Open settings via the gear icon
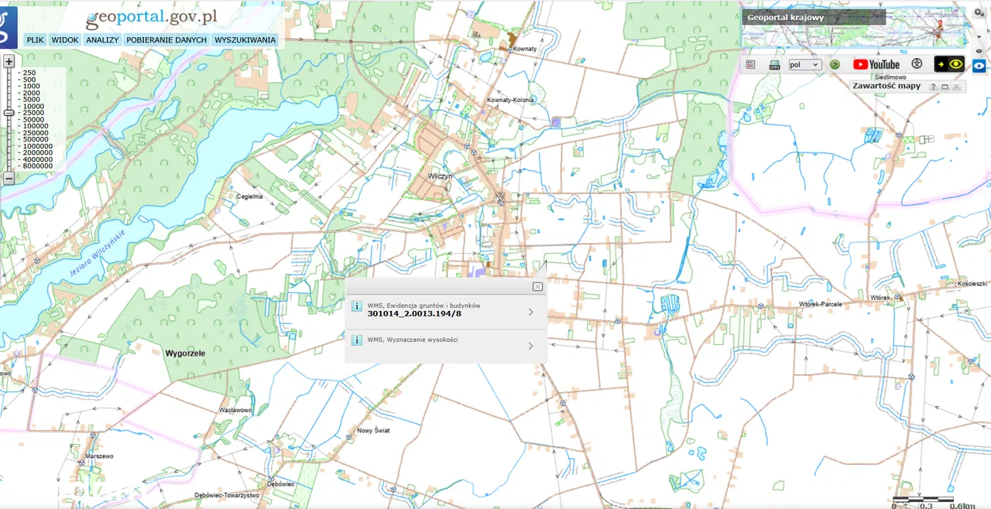This screenshot has height=509, width=991. [x=979, y=13]
